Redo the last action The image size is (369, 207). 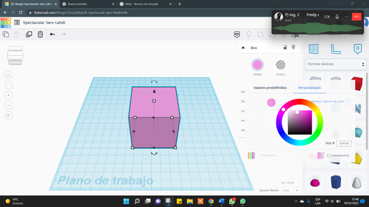63,34
